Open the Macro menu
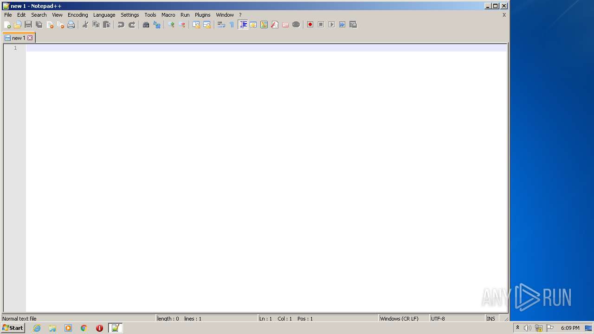594x334 pixels. pyautogui.click(x=168, y=15)
